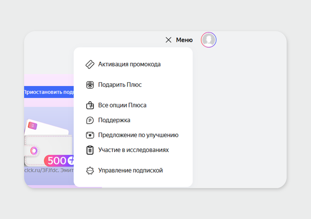Open Поддержка

(x=114, y=120)
